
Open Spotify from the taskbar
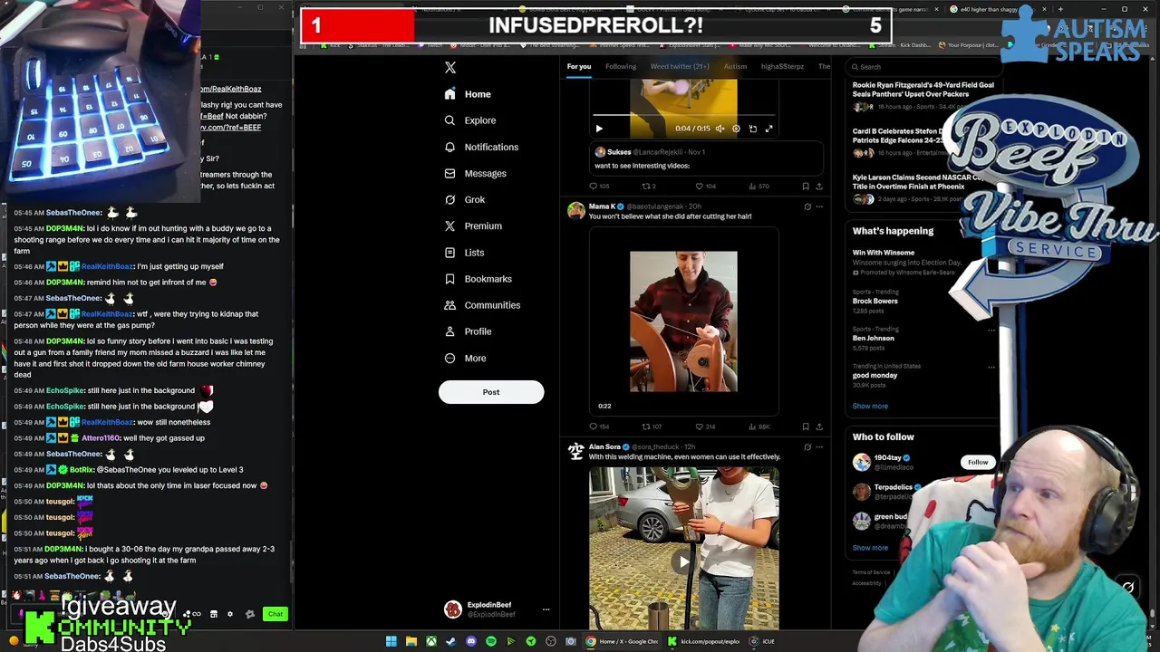click(491, 641)
